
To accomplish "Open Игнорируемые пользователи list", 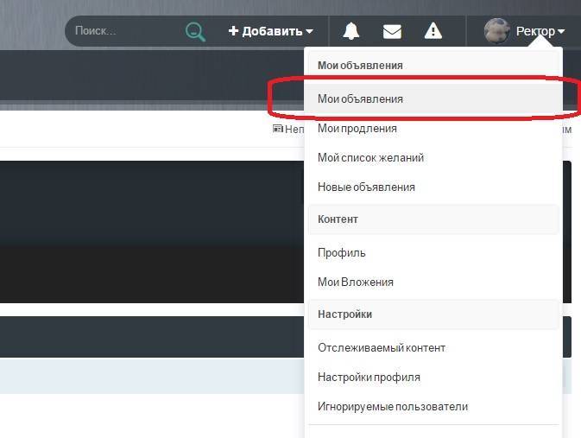I will pos(393,406).
